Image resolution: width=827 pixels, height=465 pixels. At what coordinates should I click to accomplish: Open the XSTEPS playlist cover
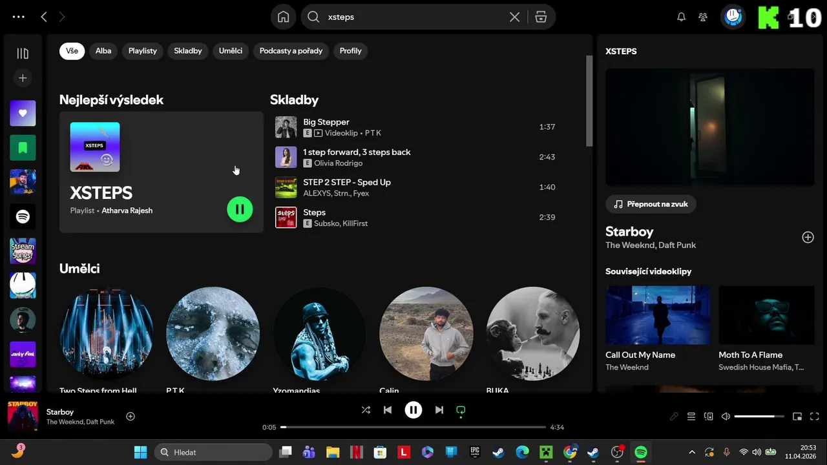tap(95, 147)
